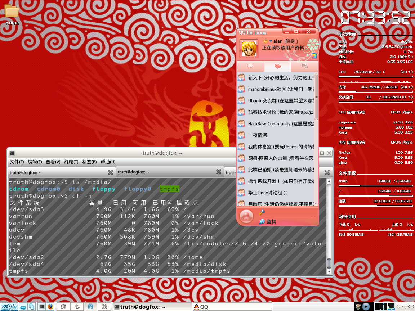The width and height of the screenshot is (415, 311).
Task: Open the 查看(V) menu in the terminal
Action: point(53,162)
